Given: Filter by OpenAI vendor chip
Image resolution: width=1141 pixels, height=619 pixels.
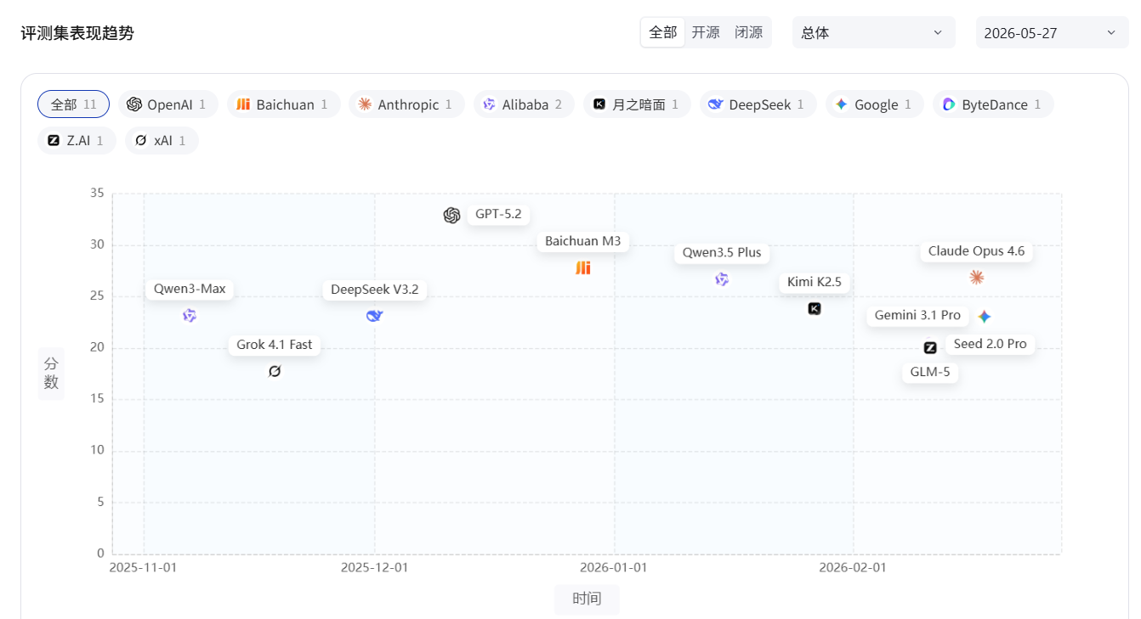Looking at the screenshot, I should point(168,104).
